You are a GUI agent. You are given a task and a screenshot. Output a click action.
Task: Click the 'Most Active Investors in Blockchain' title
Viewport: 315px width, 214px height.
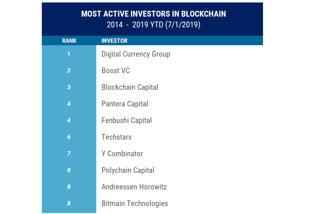point(154,14)
